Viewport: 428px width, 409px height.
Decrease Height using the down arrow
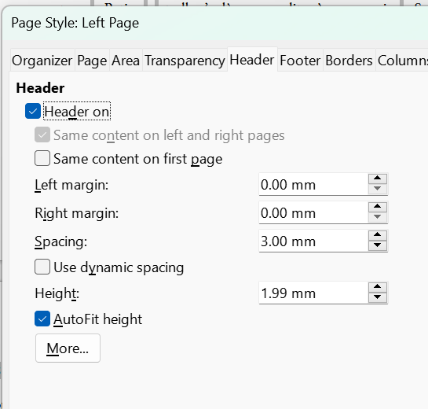(378, 297)
